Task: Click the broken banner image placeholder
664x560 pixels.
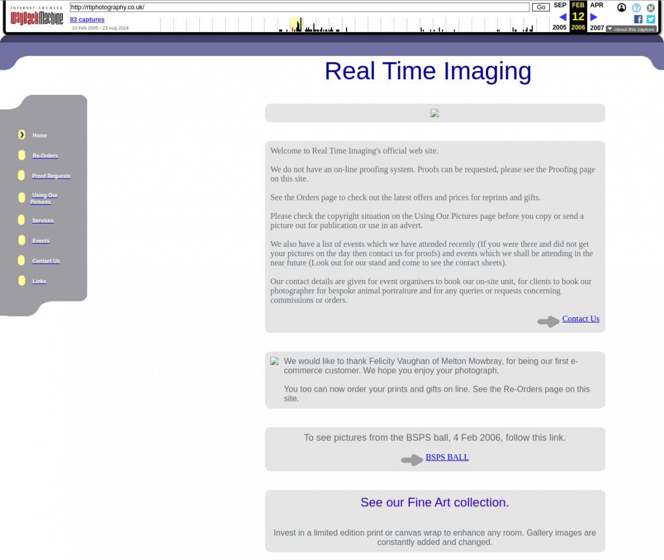Action: 435,114
